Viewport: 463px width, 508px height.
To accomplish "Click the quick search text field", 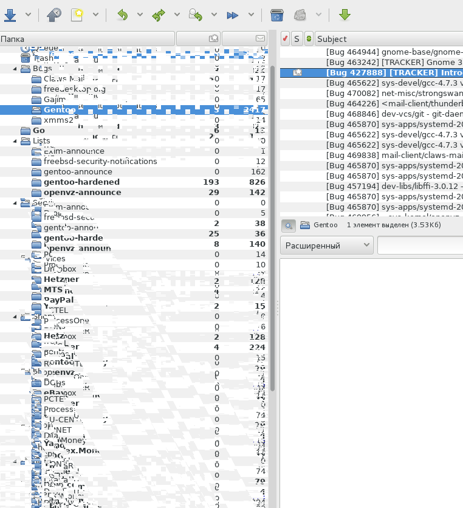I will pyautogui.click(x=419, y=245).
